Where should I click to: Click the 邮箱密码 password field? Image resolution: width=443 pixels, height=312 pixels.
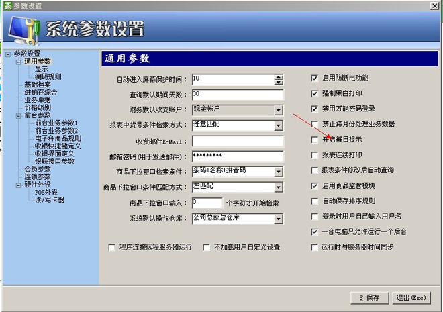click(238, 156)
